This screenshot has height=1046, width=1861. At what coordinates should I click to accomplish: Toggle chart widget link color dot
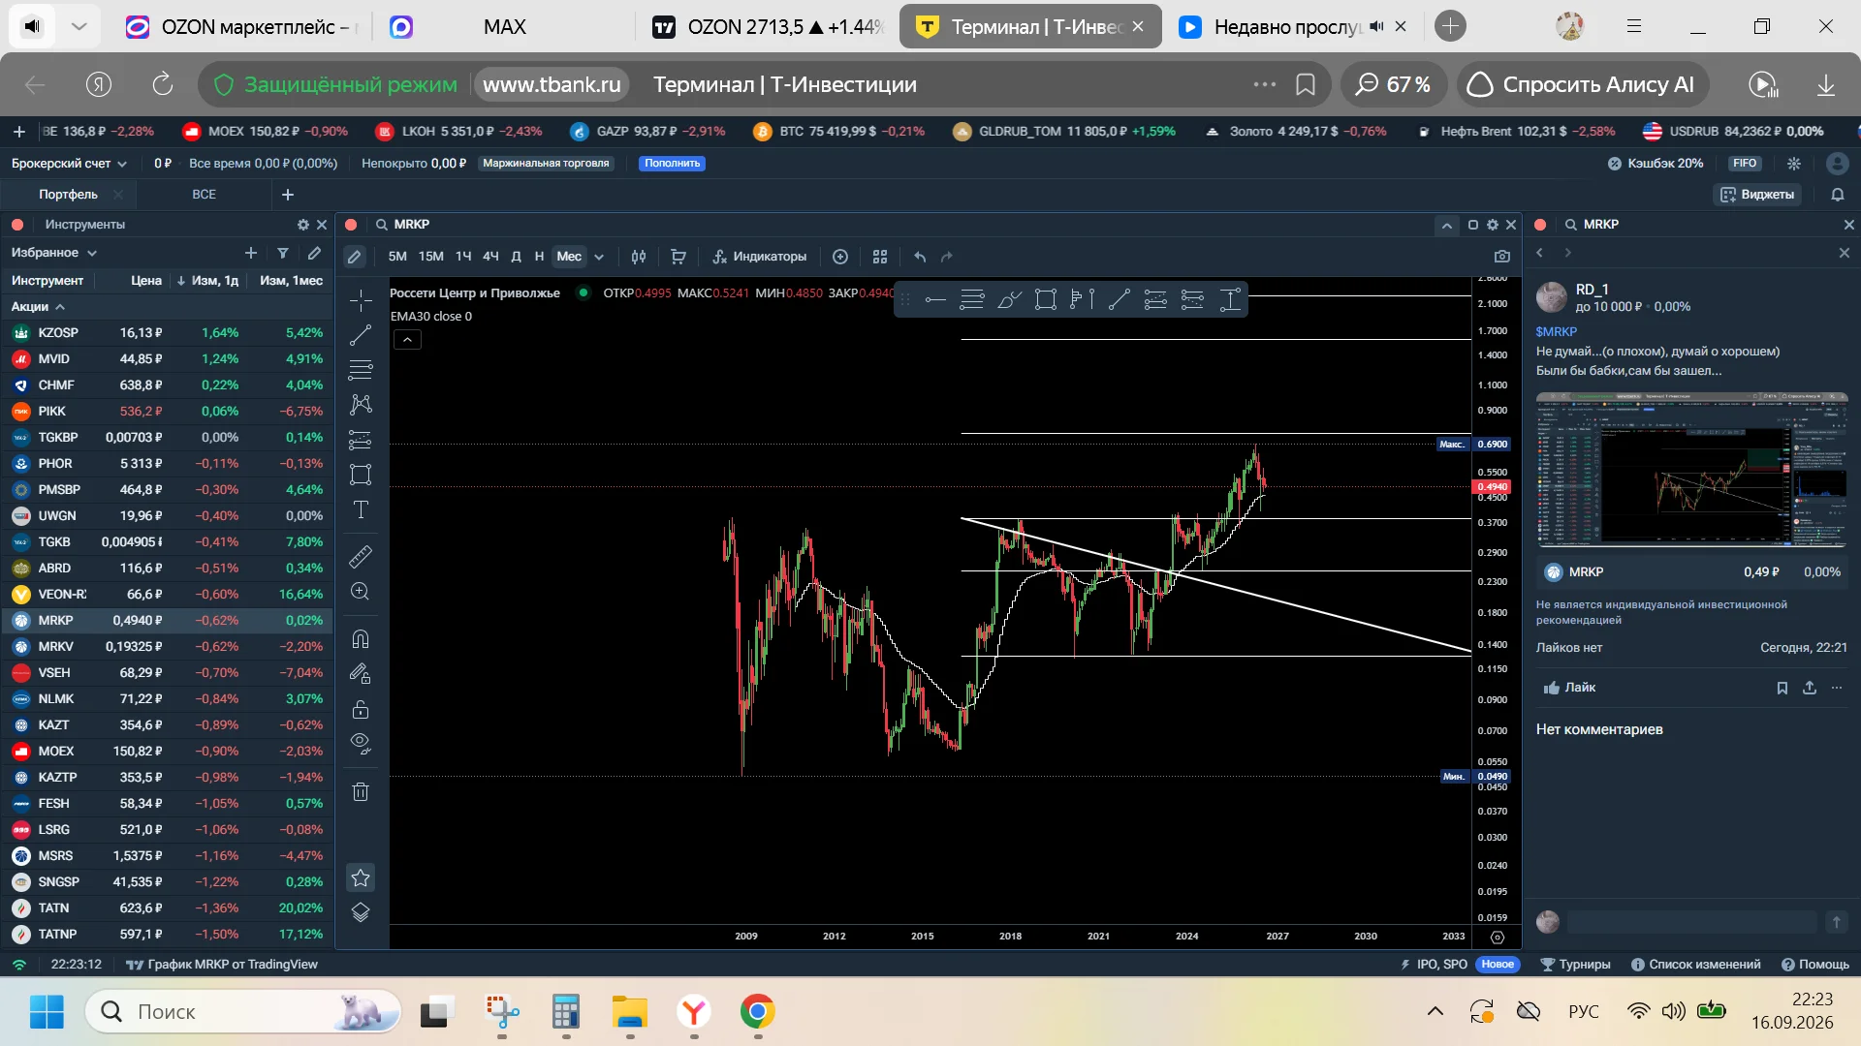click(351, 225)
